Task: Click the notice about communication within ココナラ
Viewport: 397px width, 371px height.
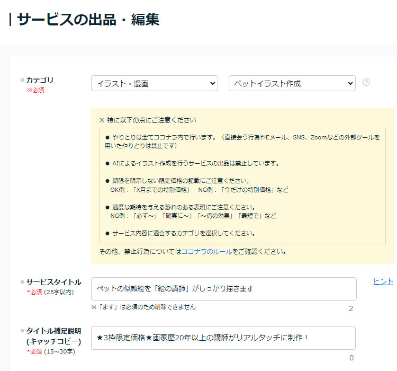Action: click(x=242, y=141)
